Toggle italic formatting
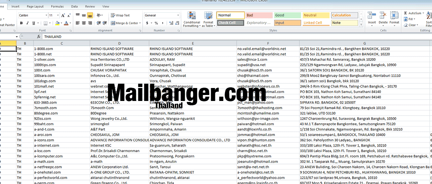Viewport: 432px width, 184px height. tap(27, 23)
